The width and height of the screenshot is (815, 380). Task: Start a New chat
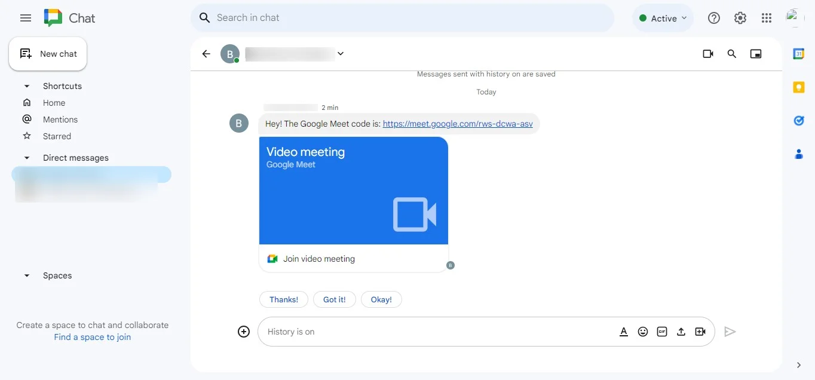(x=48, y=54)
